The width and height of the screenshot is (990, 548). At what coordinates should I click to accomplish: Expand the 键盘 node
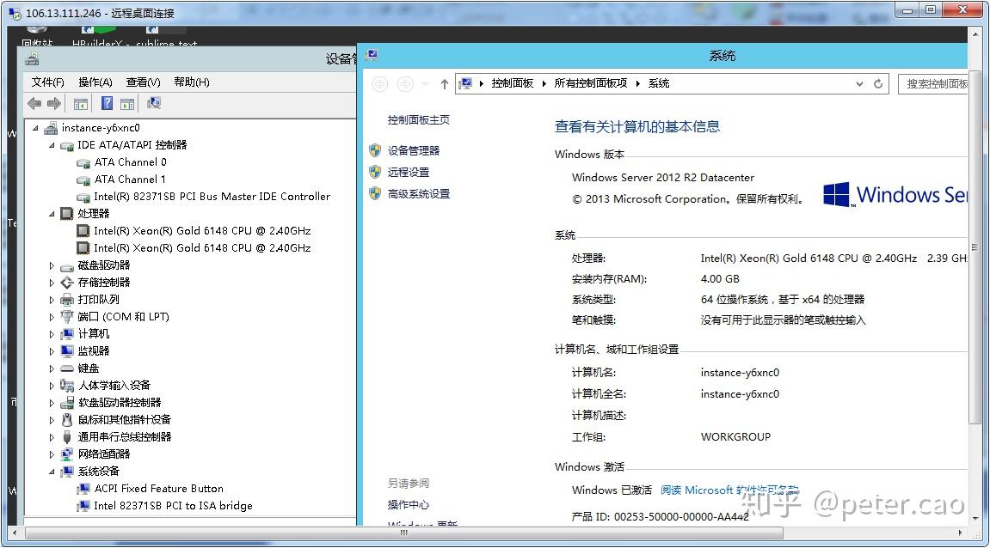click(52, 368)
